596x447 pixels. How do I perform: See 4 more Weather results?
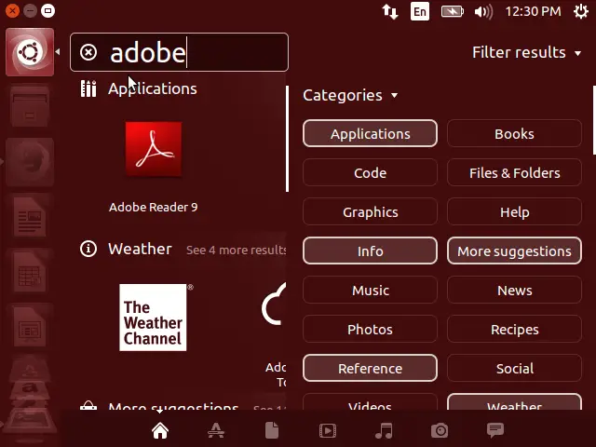pos(236,251)
